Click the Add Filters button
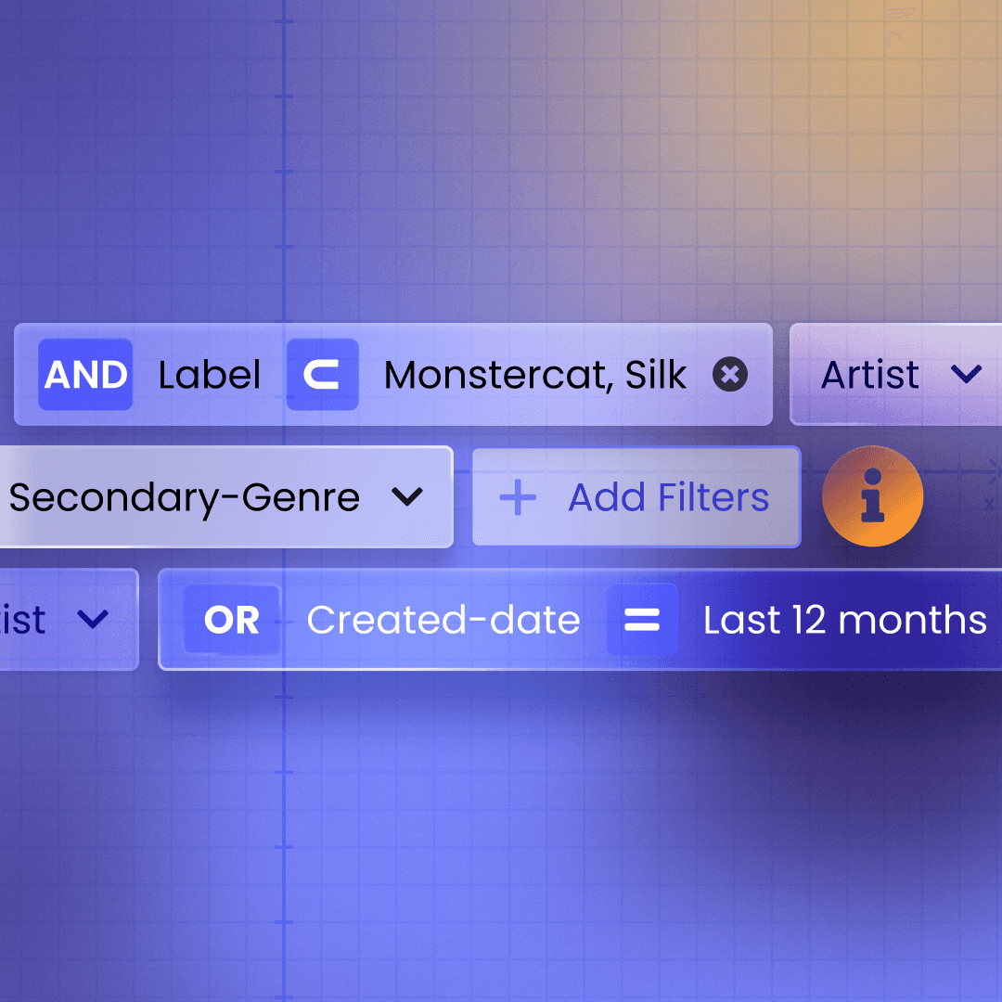The width and height of the screenshot is (1002, 1002). 636,496
